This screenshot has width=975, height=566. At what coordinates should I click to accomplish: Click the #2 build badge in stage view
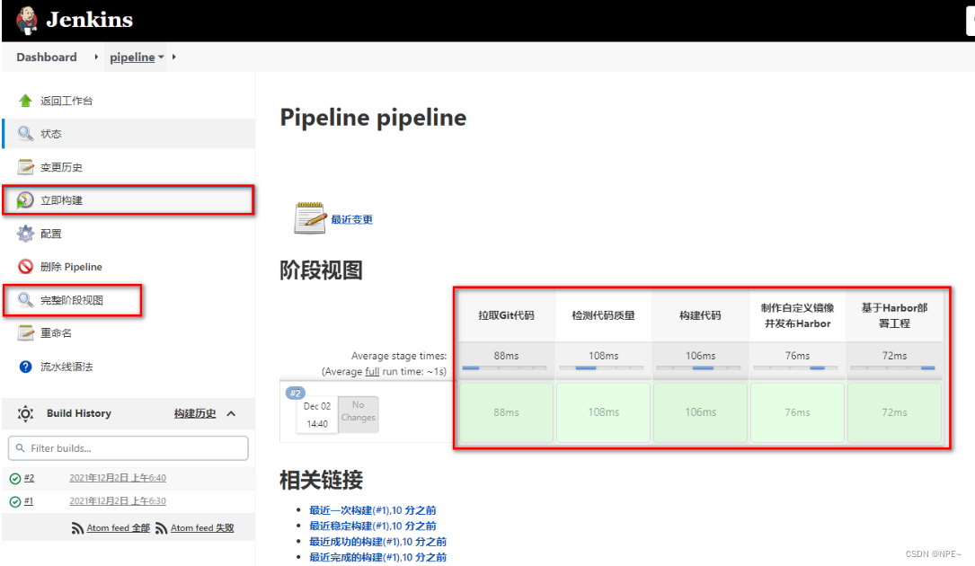tap(296, 394)
